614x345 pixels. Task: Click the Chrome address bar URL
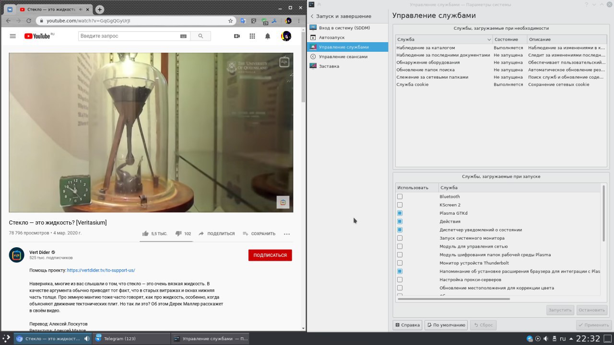tap(88, 21)
